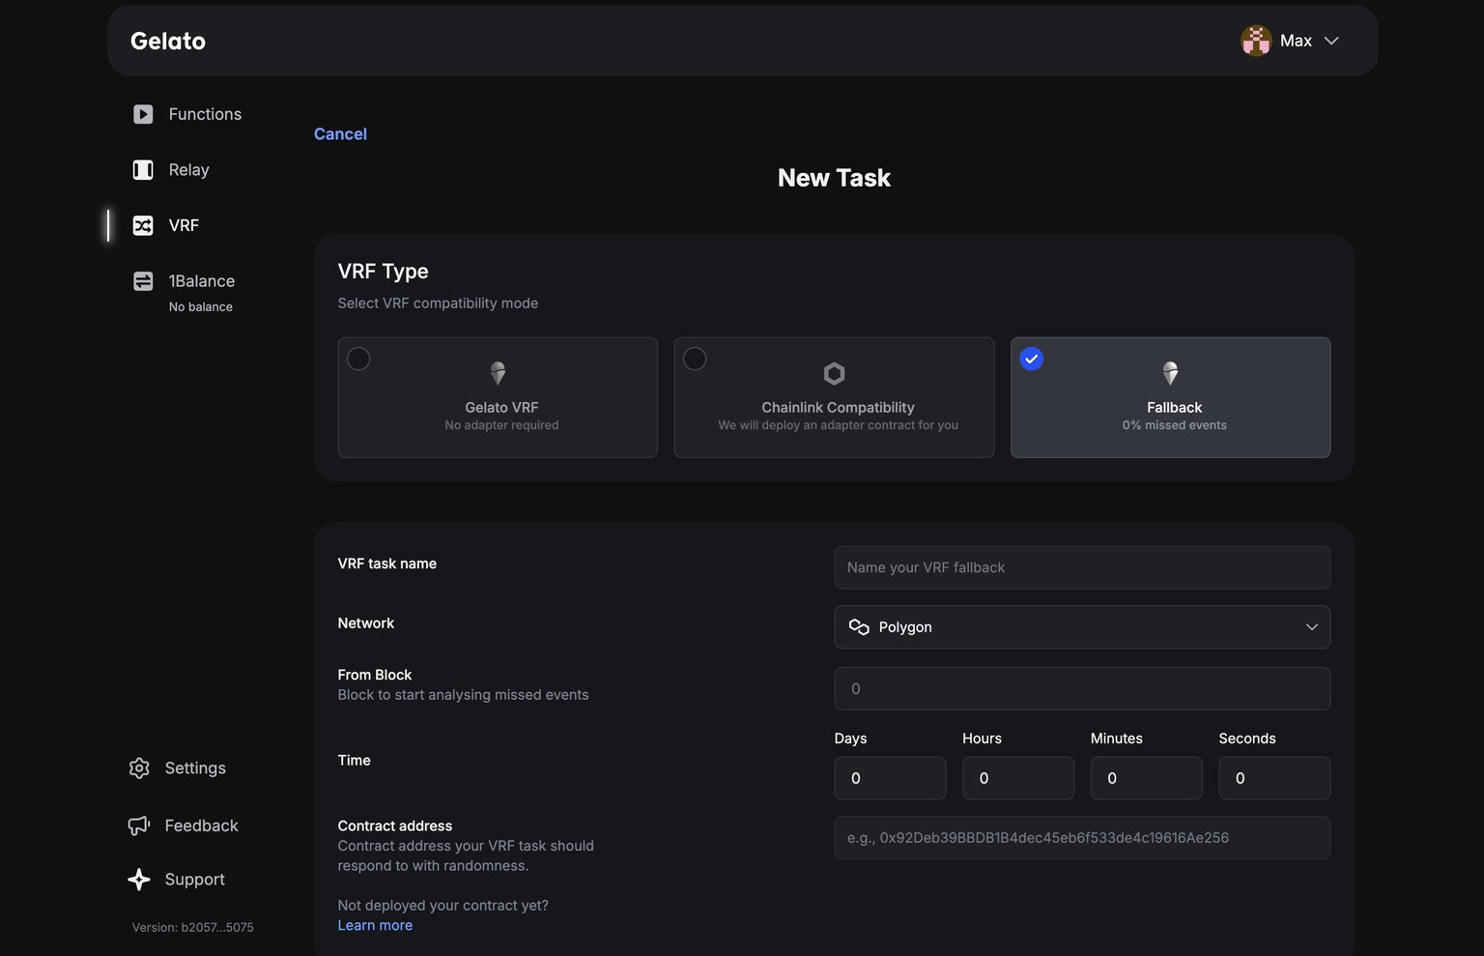This screenshot has width=1484, height=956.
Task: Click the Support sparkle icon
Action: tap(139, 880)
